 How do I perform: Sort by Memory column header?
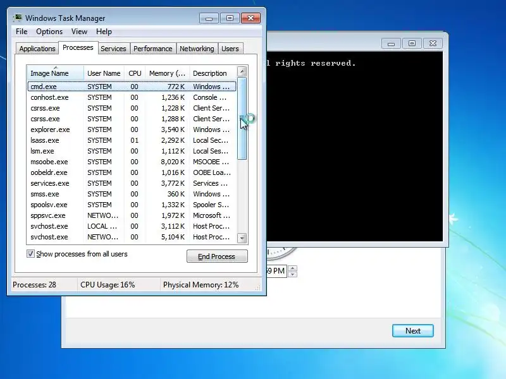pyautogui.click(x=167, y=73)
